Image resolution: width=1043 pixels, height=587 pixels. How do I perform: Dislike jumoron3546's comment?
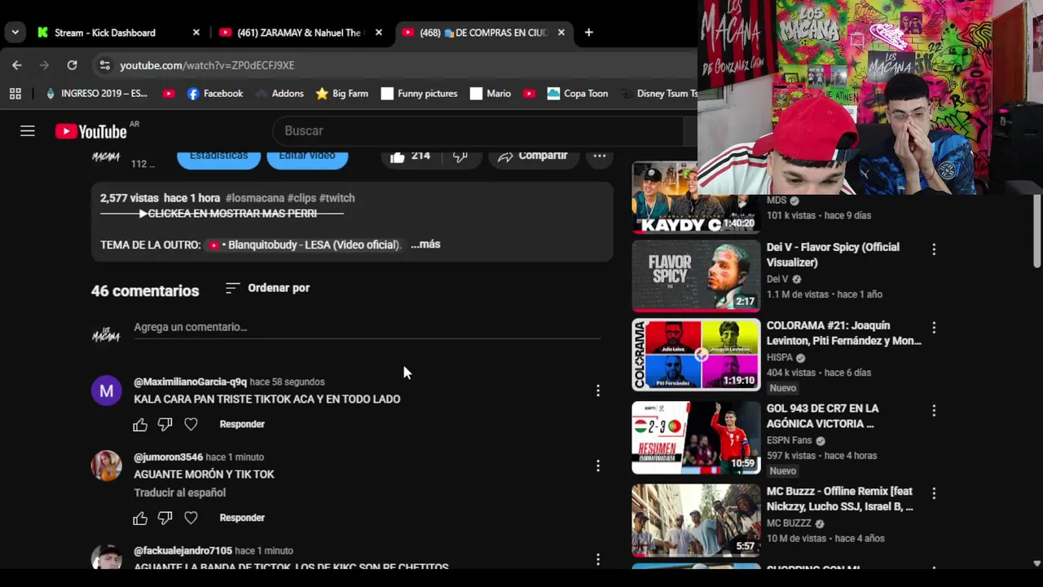(165, 518)
